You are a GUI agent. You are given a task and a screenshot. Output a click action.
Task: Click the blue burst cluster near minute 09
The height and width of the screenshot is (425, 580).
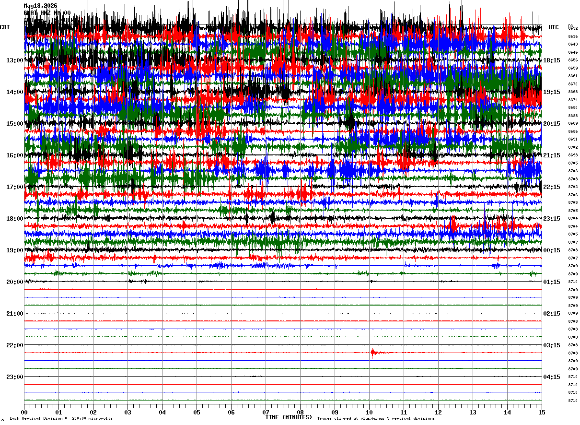click(348, 169)
